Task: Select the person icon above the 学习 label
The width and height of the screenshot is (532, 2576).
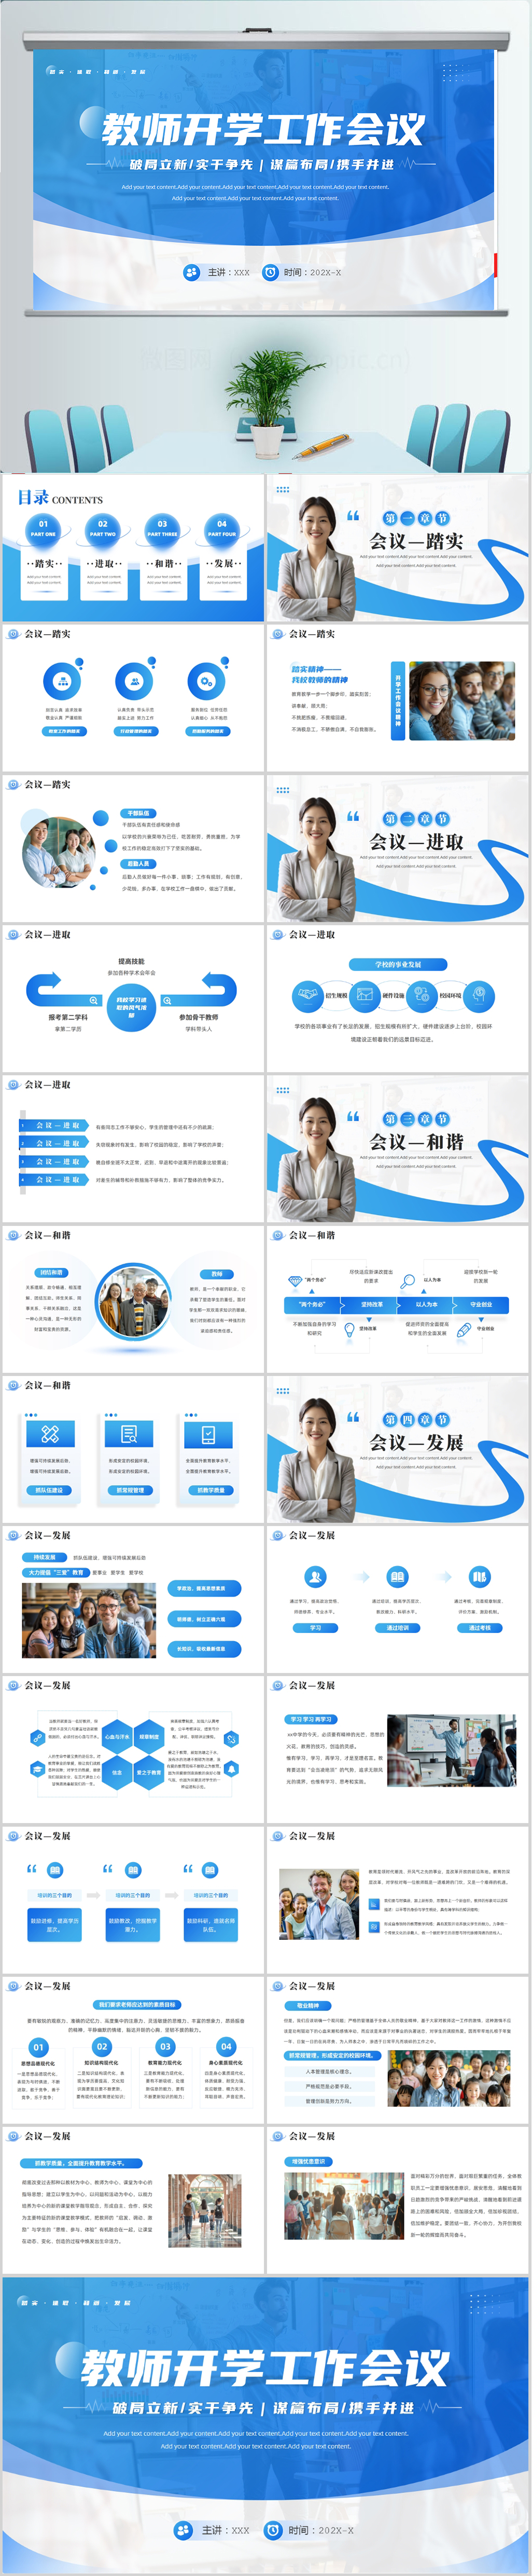Action: [315, 1576]
